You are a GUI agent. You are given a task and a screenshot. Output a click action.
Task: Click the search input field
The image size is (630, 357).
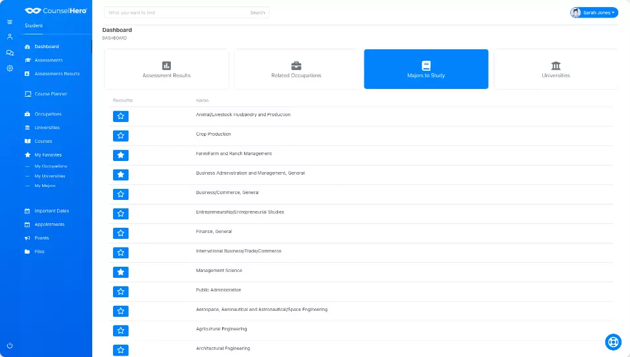175,12
